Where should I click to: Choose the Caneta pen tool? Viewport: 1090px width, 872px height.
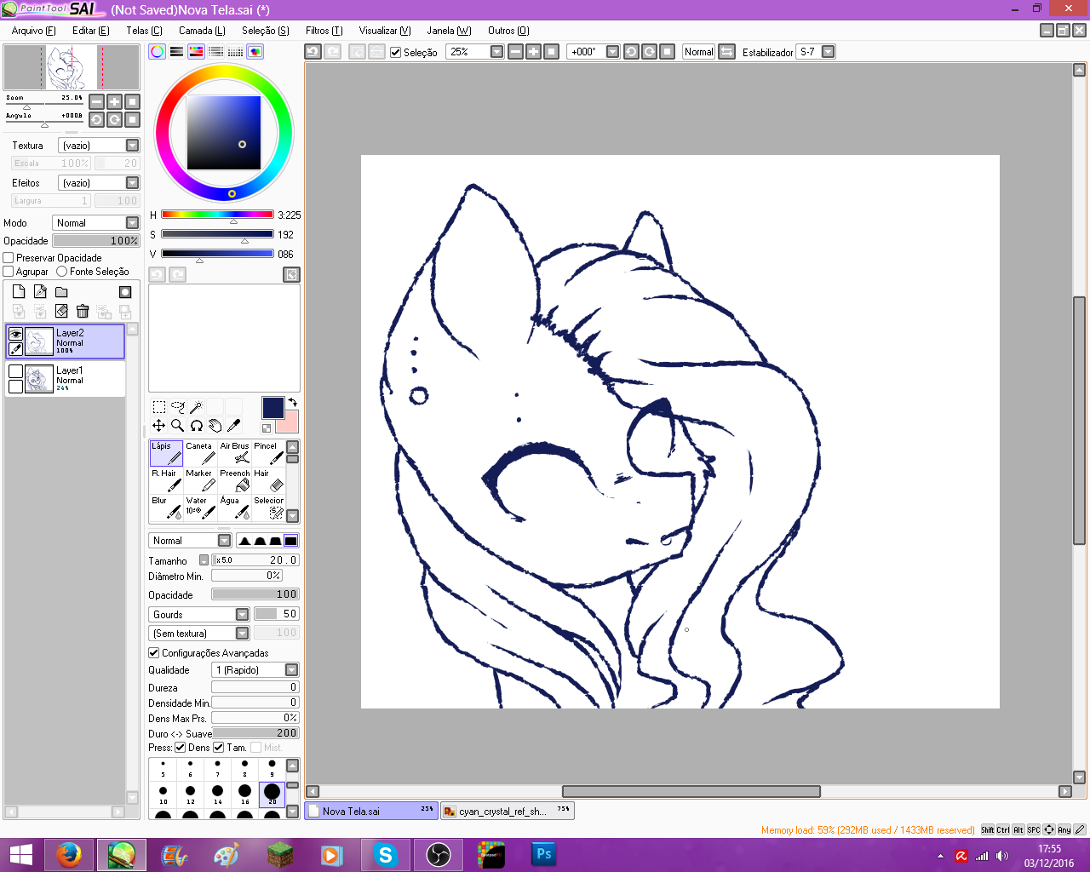[x=200, y=453]
